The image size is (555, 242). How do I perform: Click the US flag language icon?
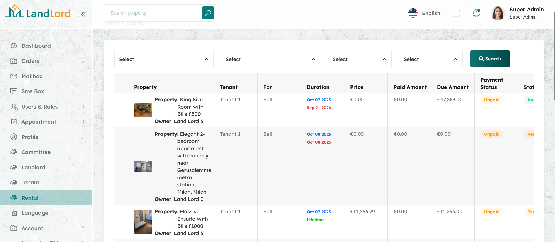click(x=413, y=13)
